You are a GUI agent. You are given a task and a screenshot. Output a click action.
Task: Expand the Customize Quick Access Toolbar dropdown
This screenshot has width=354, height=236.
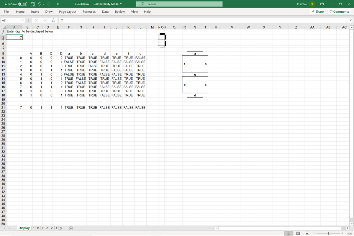(58, 4)
